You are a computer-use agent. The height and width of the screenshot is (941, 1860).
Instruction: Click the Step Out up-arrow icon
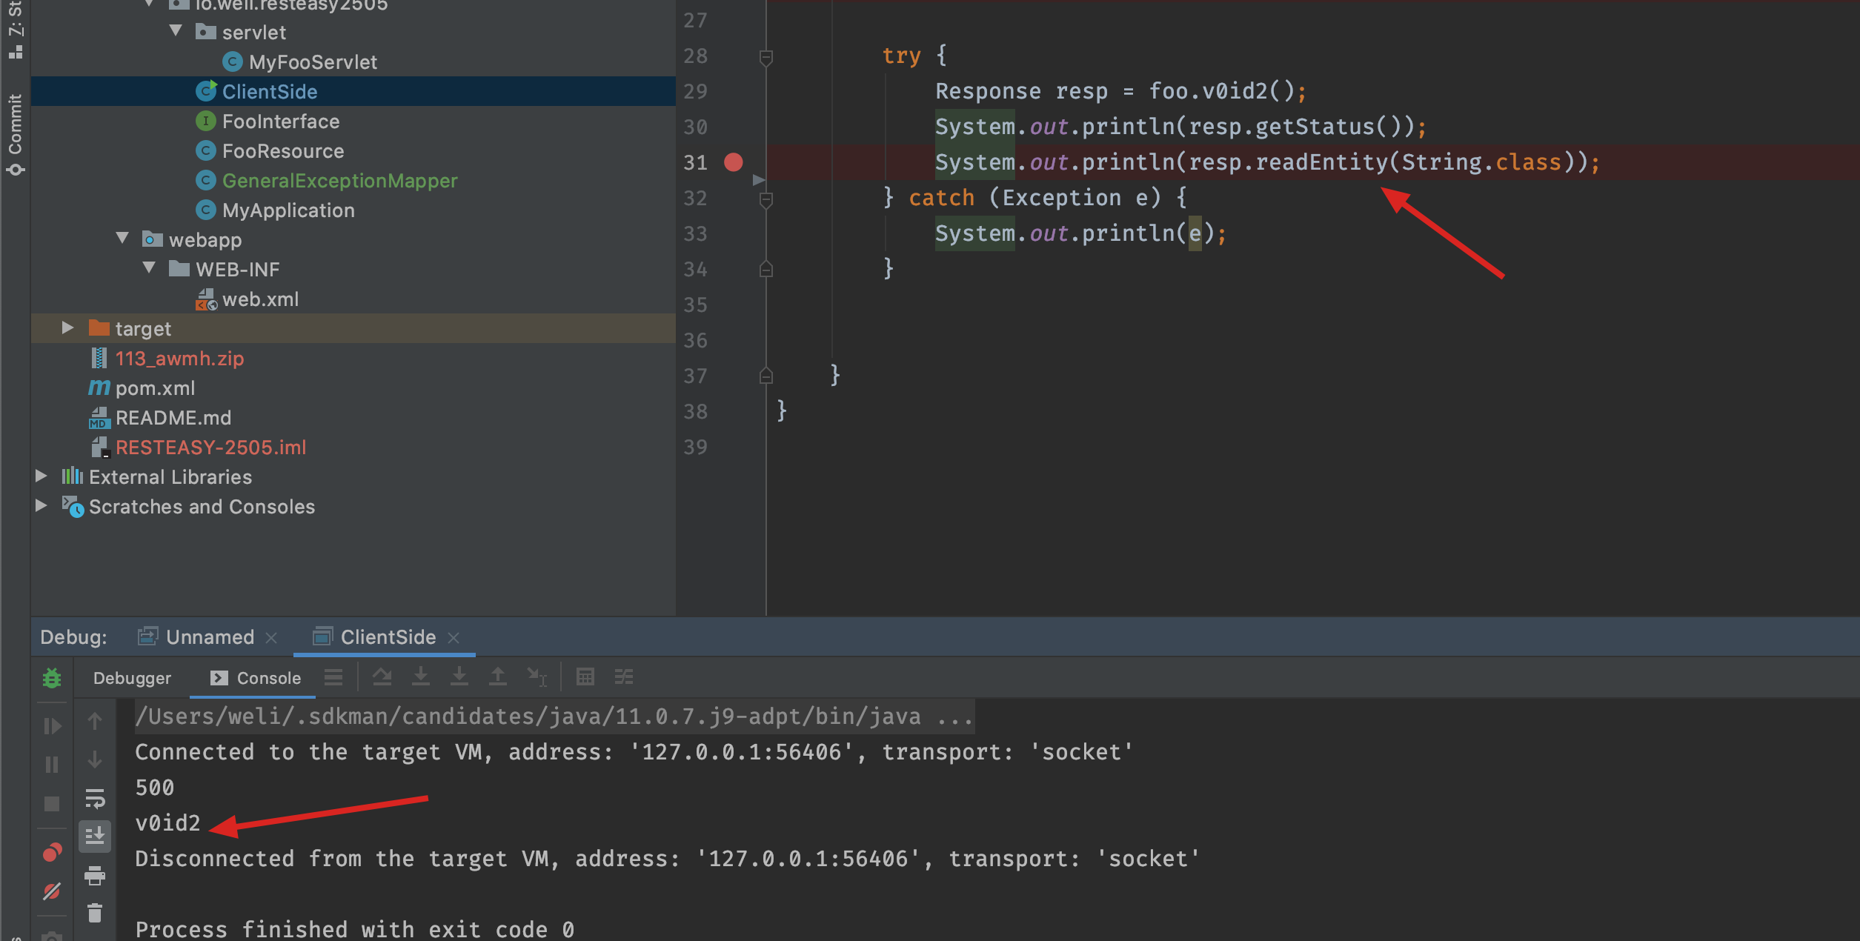[498, 676]
